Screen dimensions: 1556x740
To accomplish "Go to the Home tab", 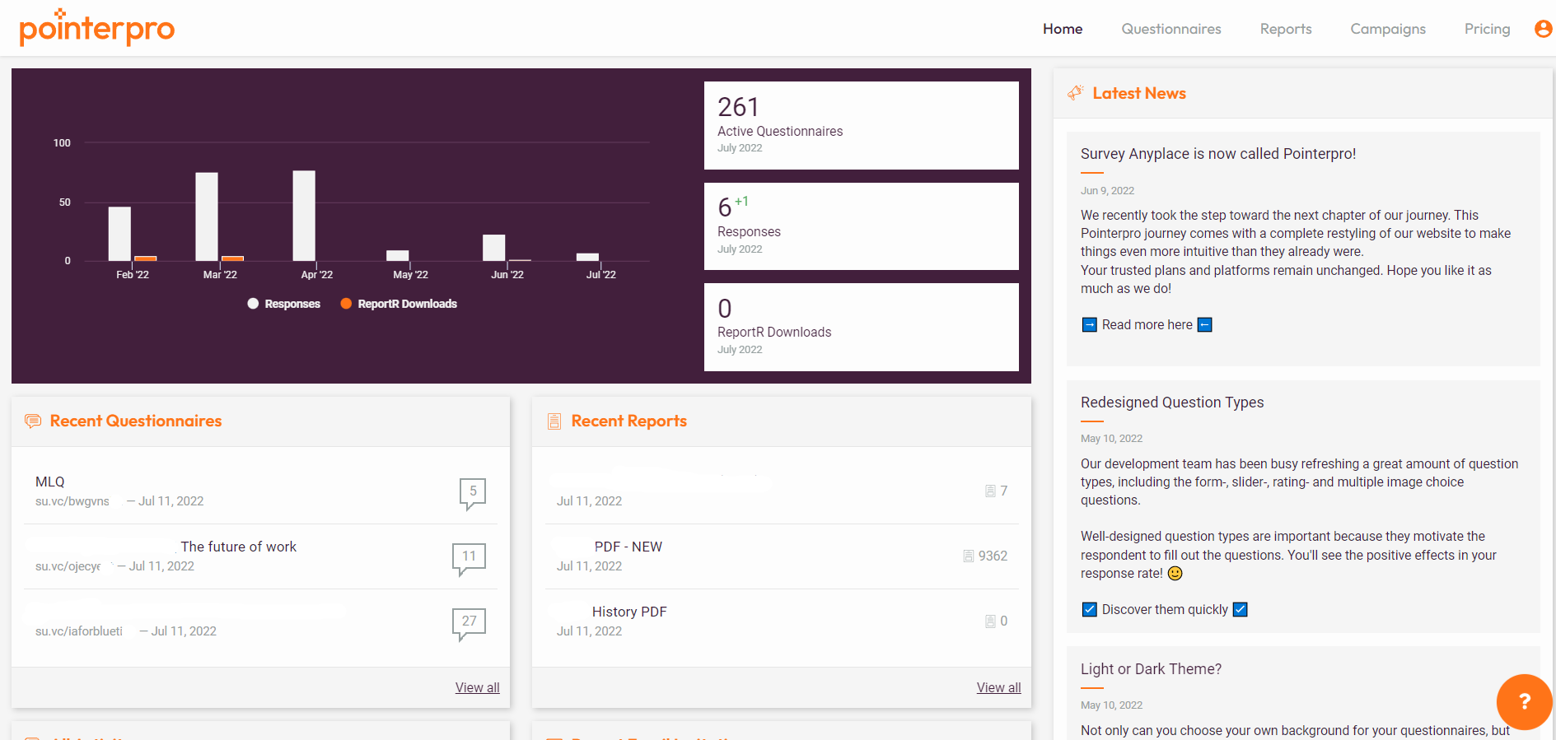I will (x=1063, y=29).
